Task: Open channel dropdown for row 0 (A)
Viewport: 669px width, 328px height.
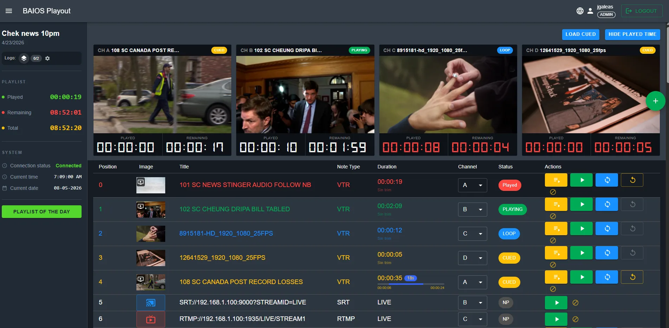Action: point(472,185)
